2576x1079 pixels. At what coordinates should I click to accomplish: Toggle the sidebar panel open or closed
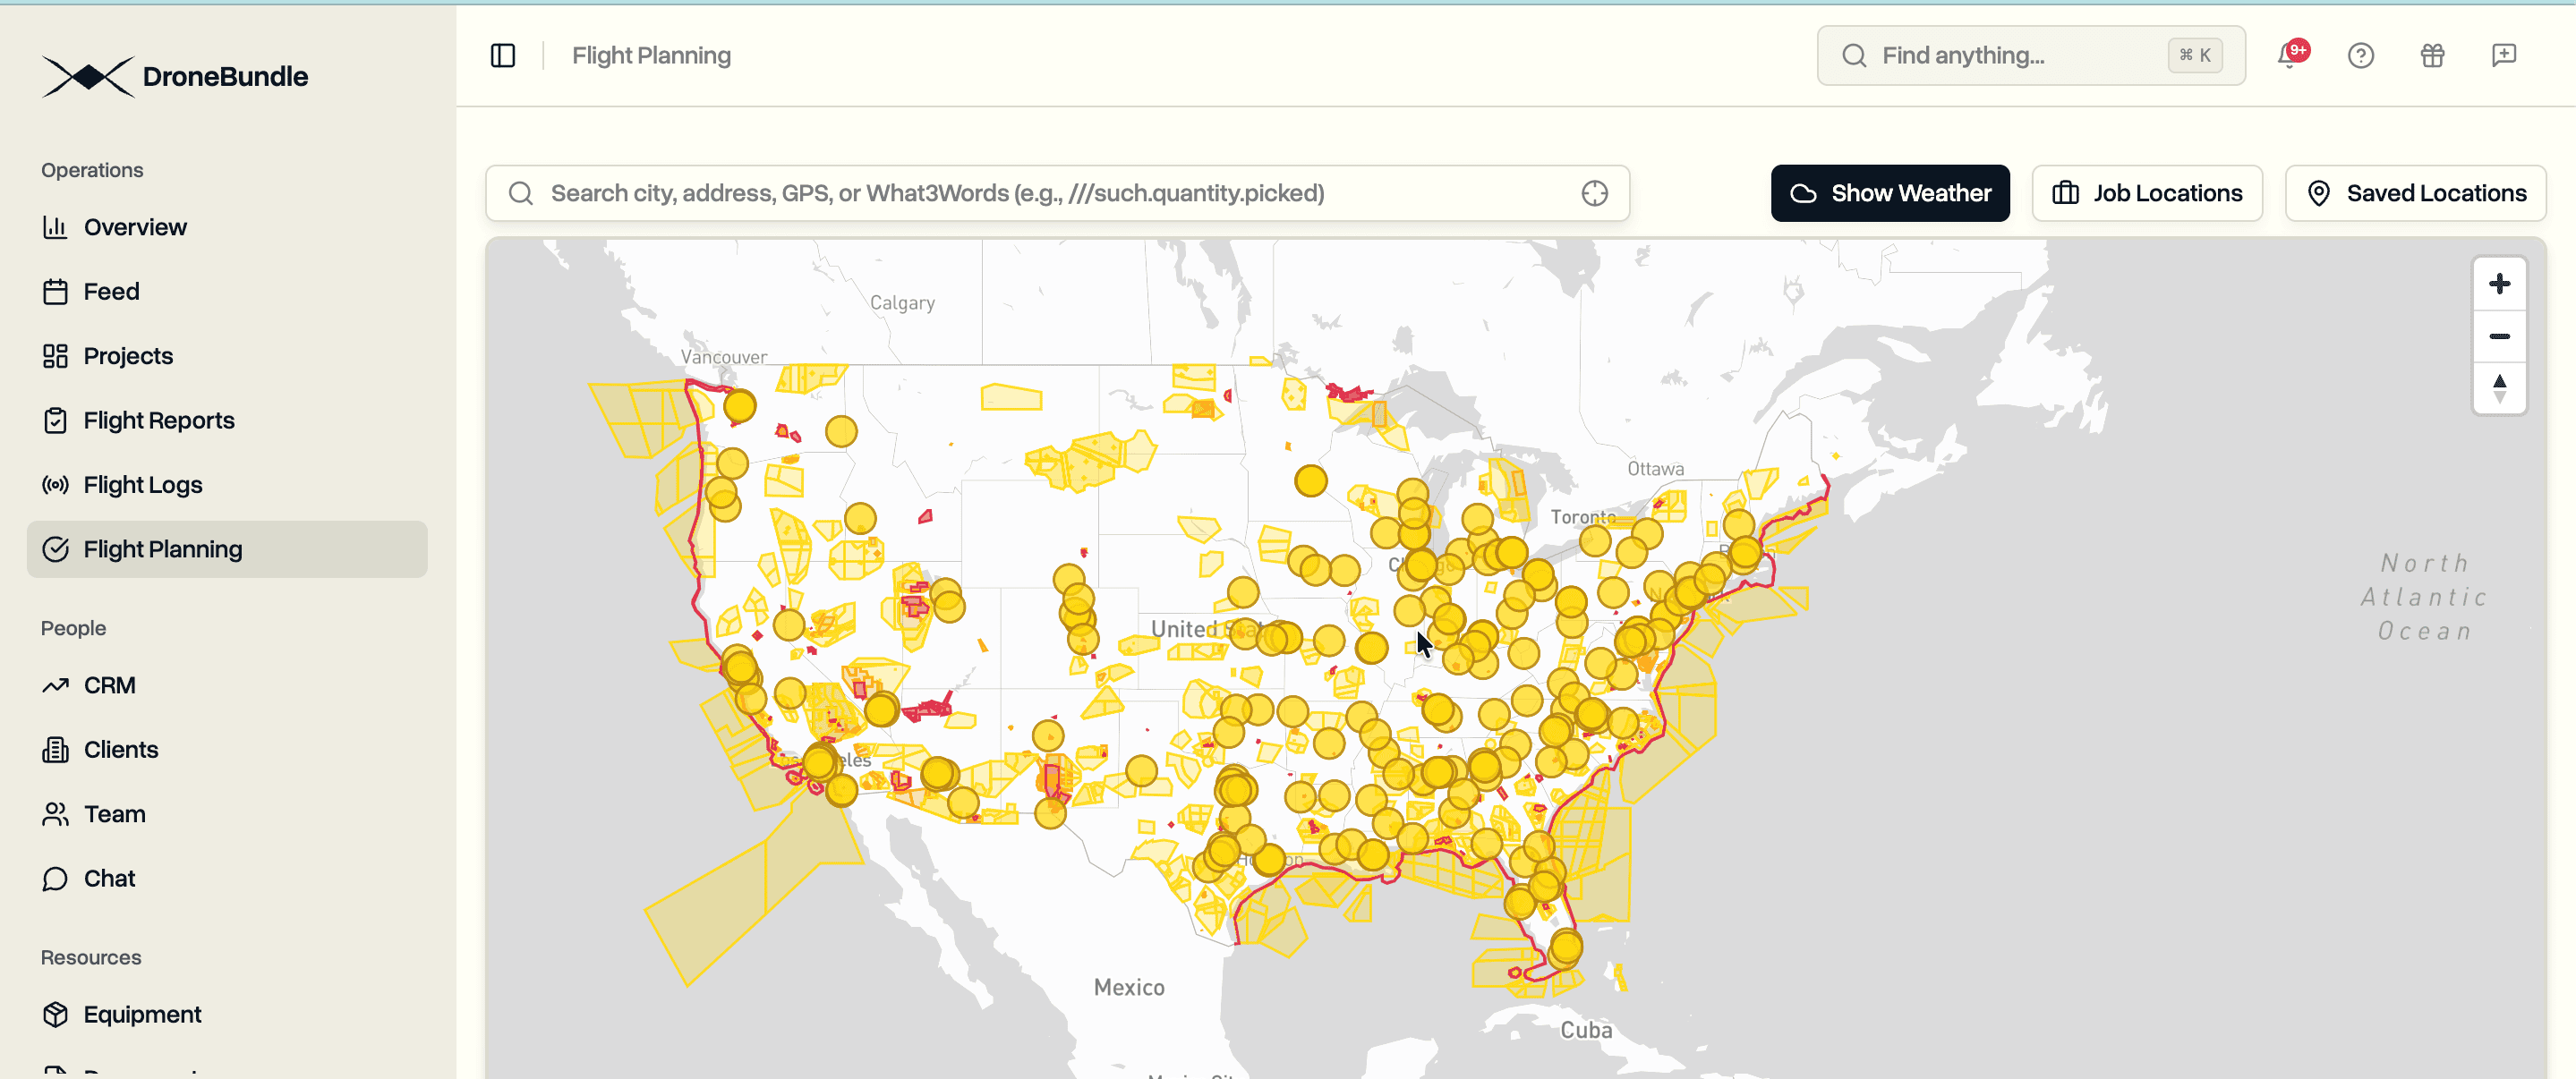point(503,55)
